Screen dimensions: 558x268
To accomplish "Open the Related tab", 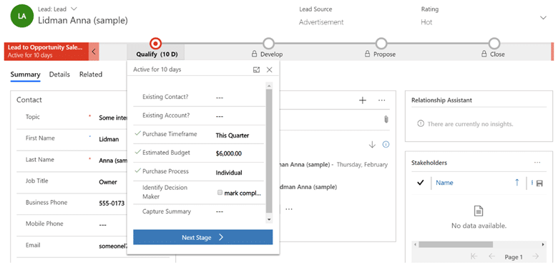I will point(91,75).
